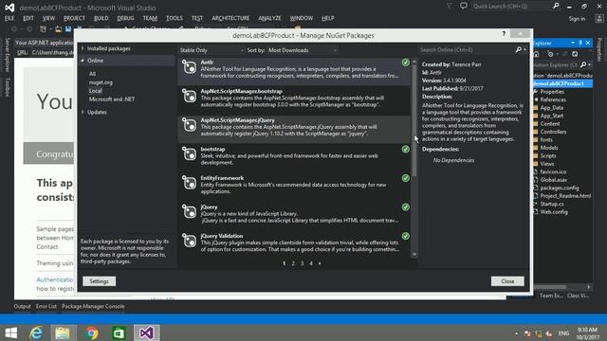Select the Controllers folder in Solution Explorer
This screenshot has width=607, height=341.
[553, 132]
